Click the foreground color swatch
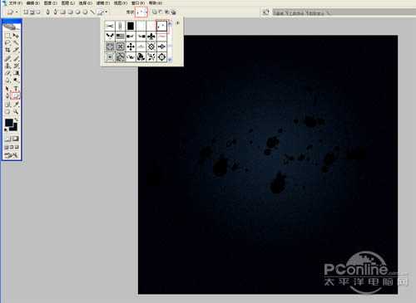This screenshot has height=303, width=416. 8,122
